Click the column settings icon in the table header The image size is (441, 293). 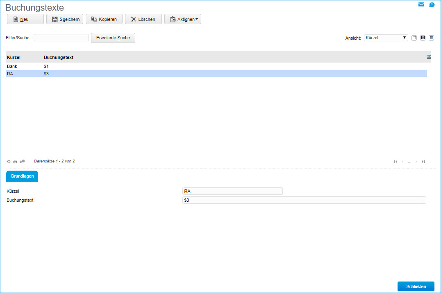coord(429,57)
